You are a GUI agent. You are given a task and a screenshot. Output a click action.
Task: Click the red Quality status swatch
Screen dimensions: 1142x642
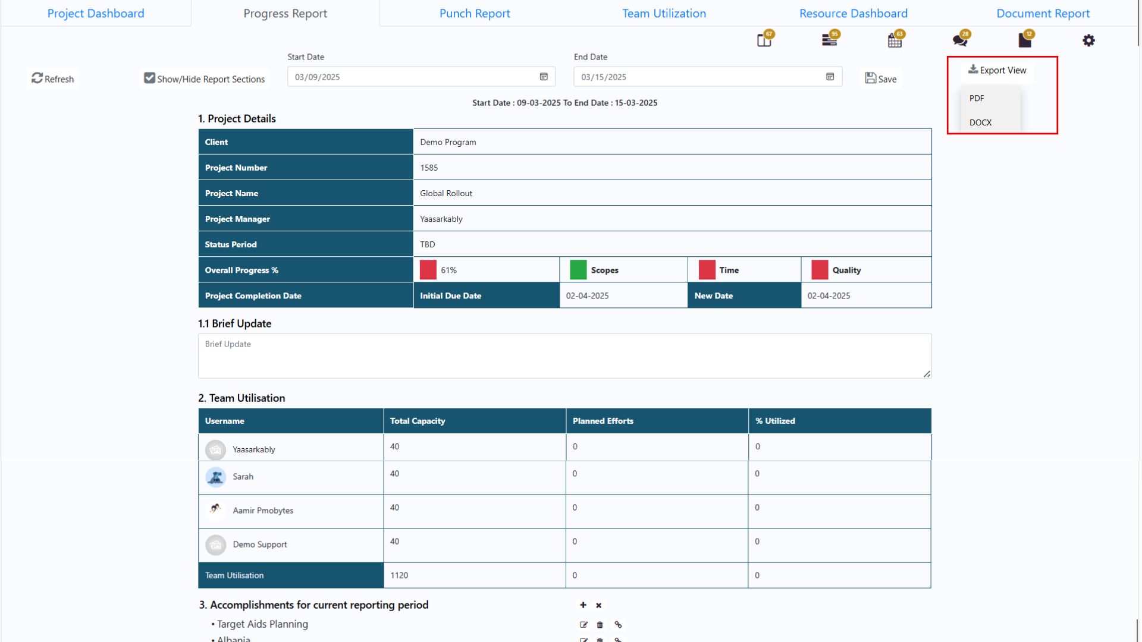pos(820,270)
